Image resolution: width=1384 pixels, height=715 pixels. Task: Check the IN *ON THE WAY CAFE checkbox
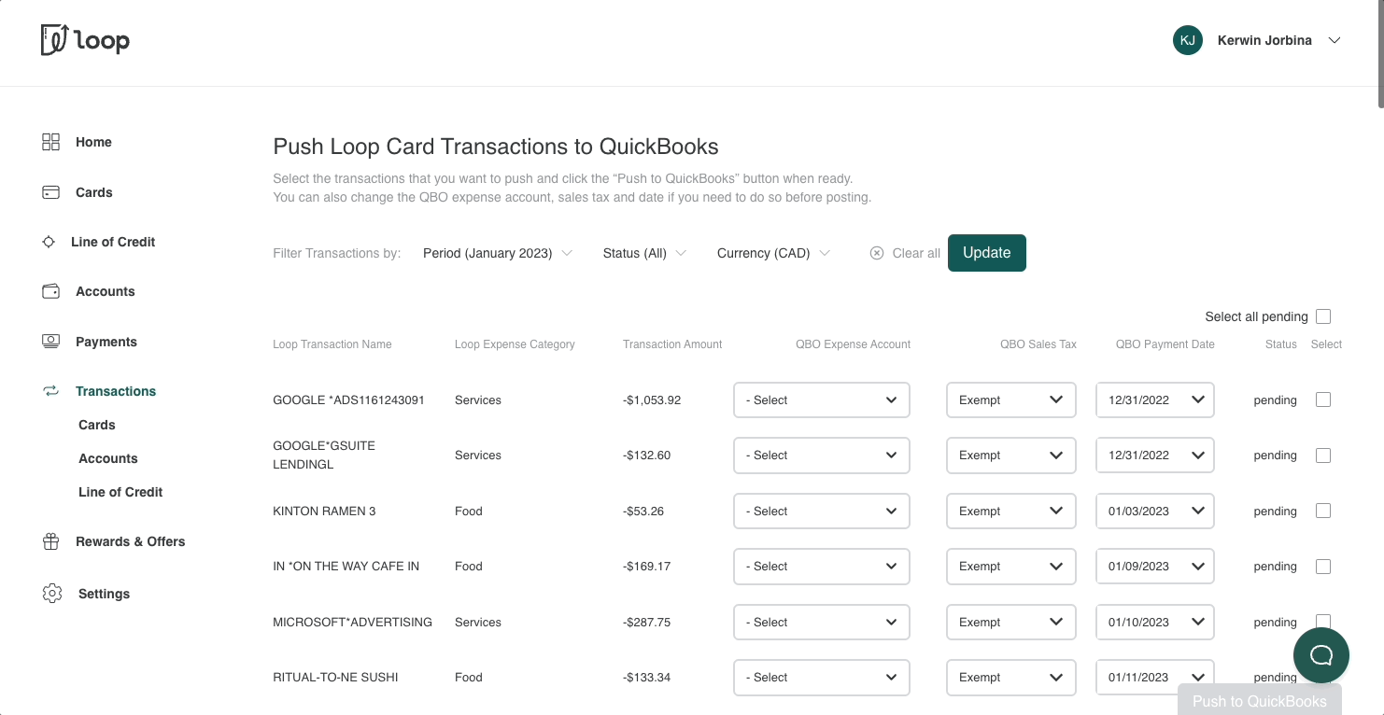click(x=1323, y=567)
